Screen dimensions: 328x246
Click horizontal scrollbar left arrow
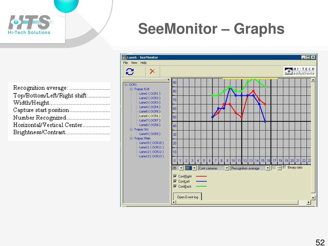point(174,202)
